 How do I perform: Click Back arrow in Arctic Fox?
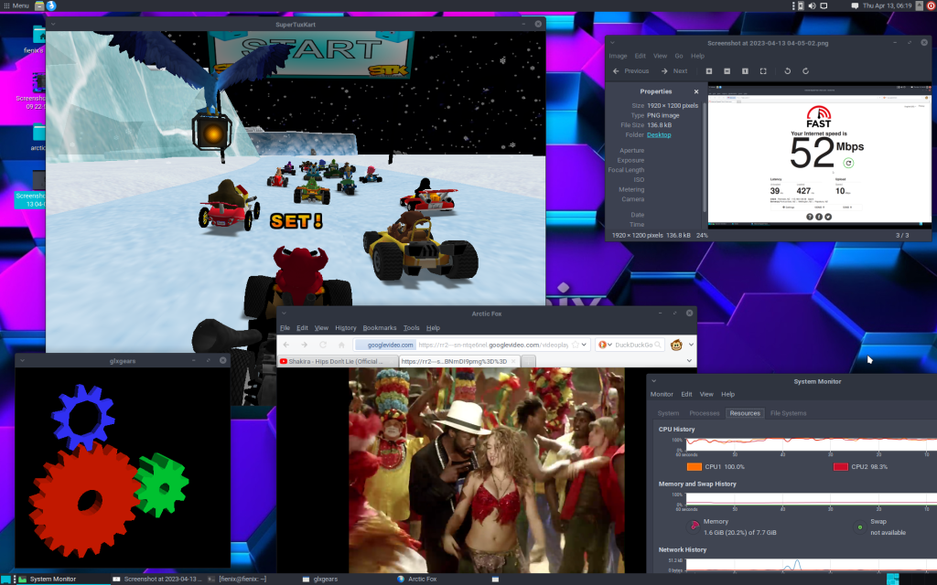click(x=286, y=345)
